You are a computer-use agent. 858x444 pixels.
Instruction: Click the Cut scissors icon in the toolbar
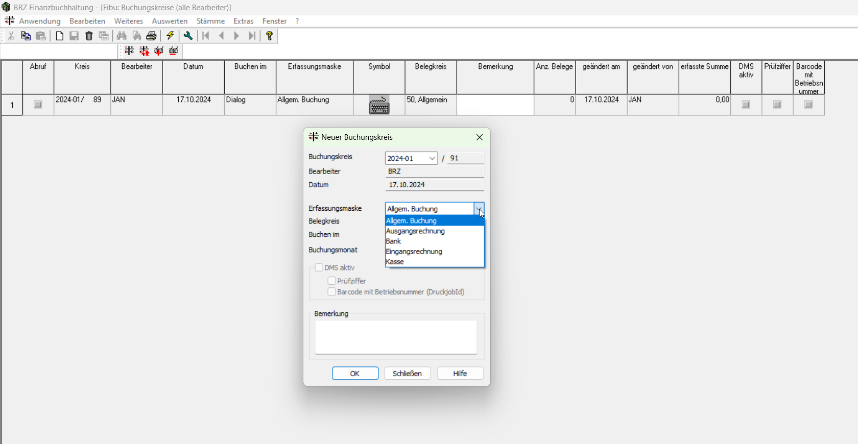pyautogui.click(x=11, y=36)
